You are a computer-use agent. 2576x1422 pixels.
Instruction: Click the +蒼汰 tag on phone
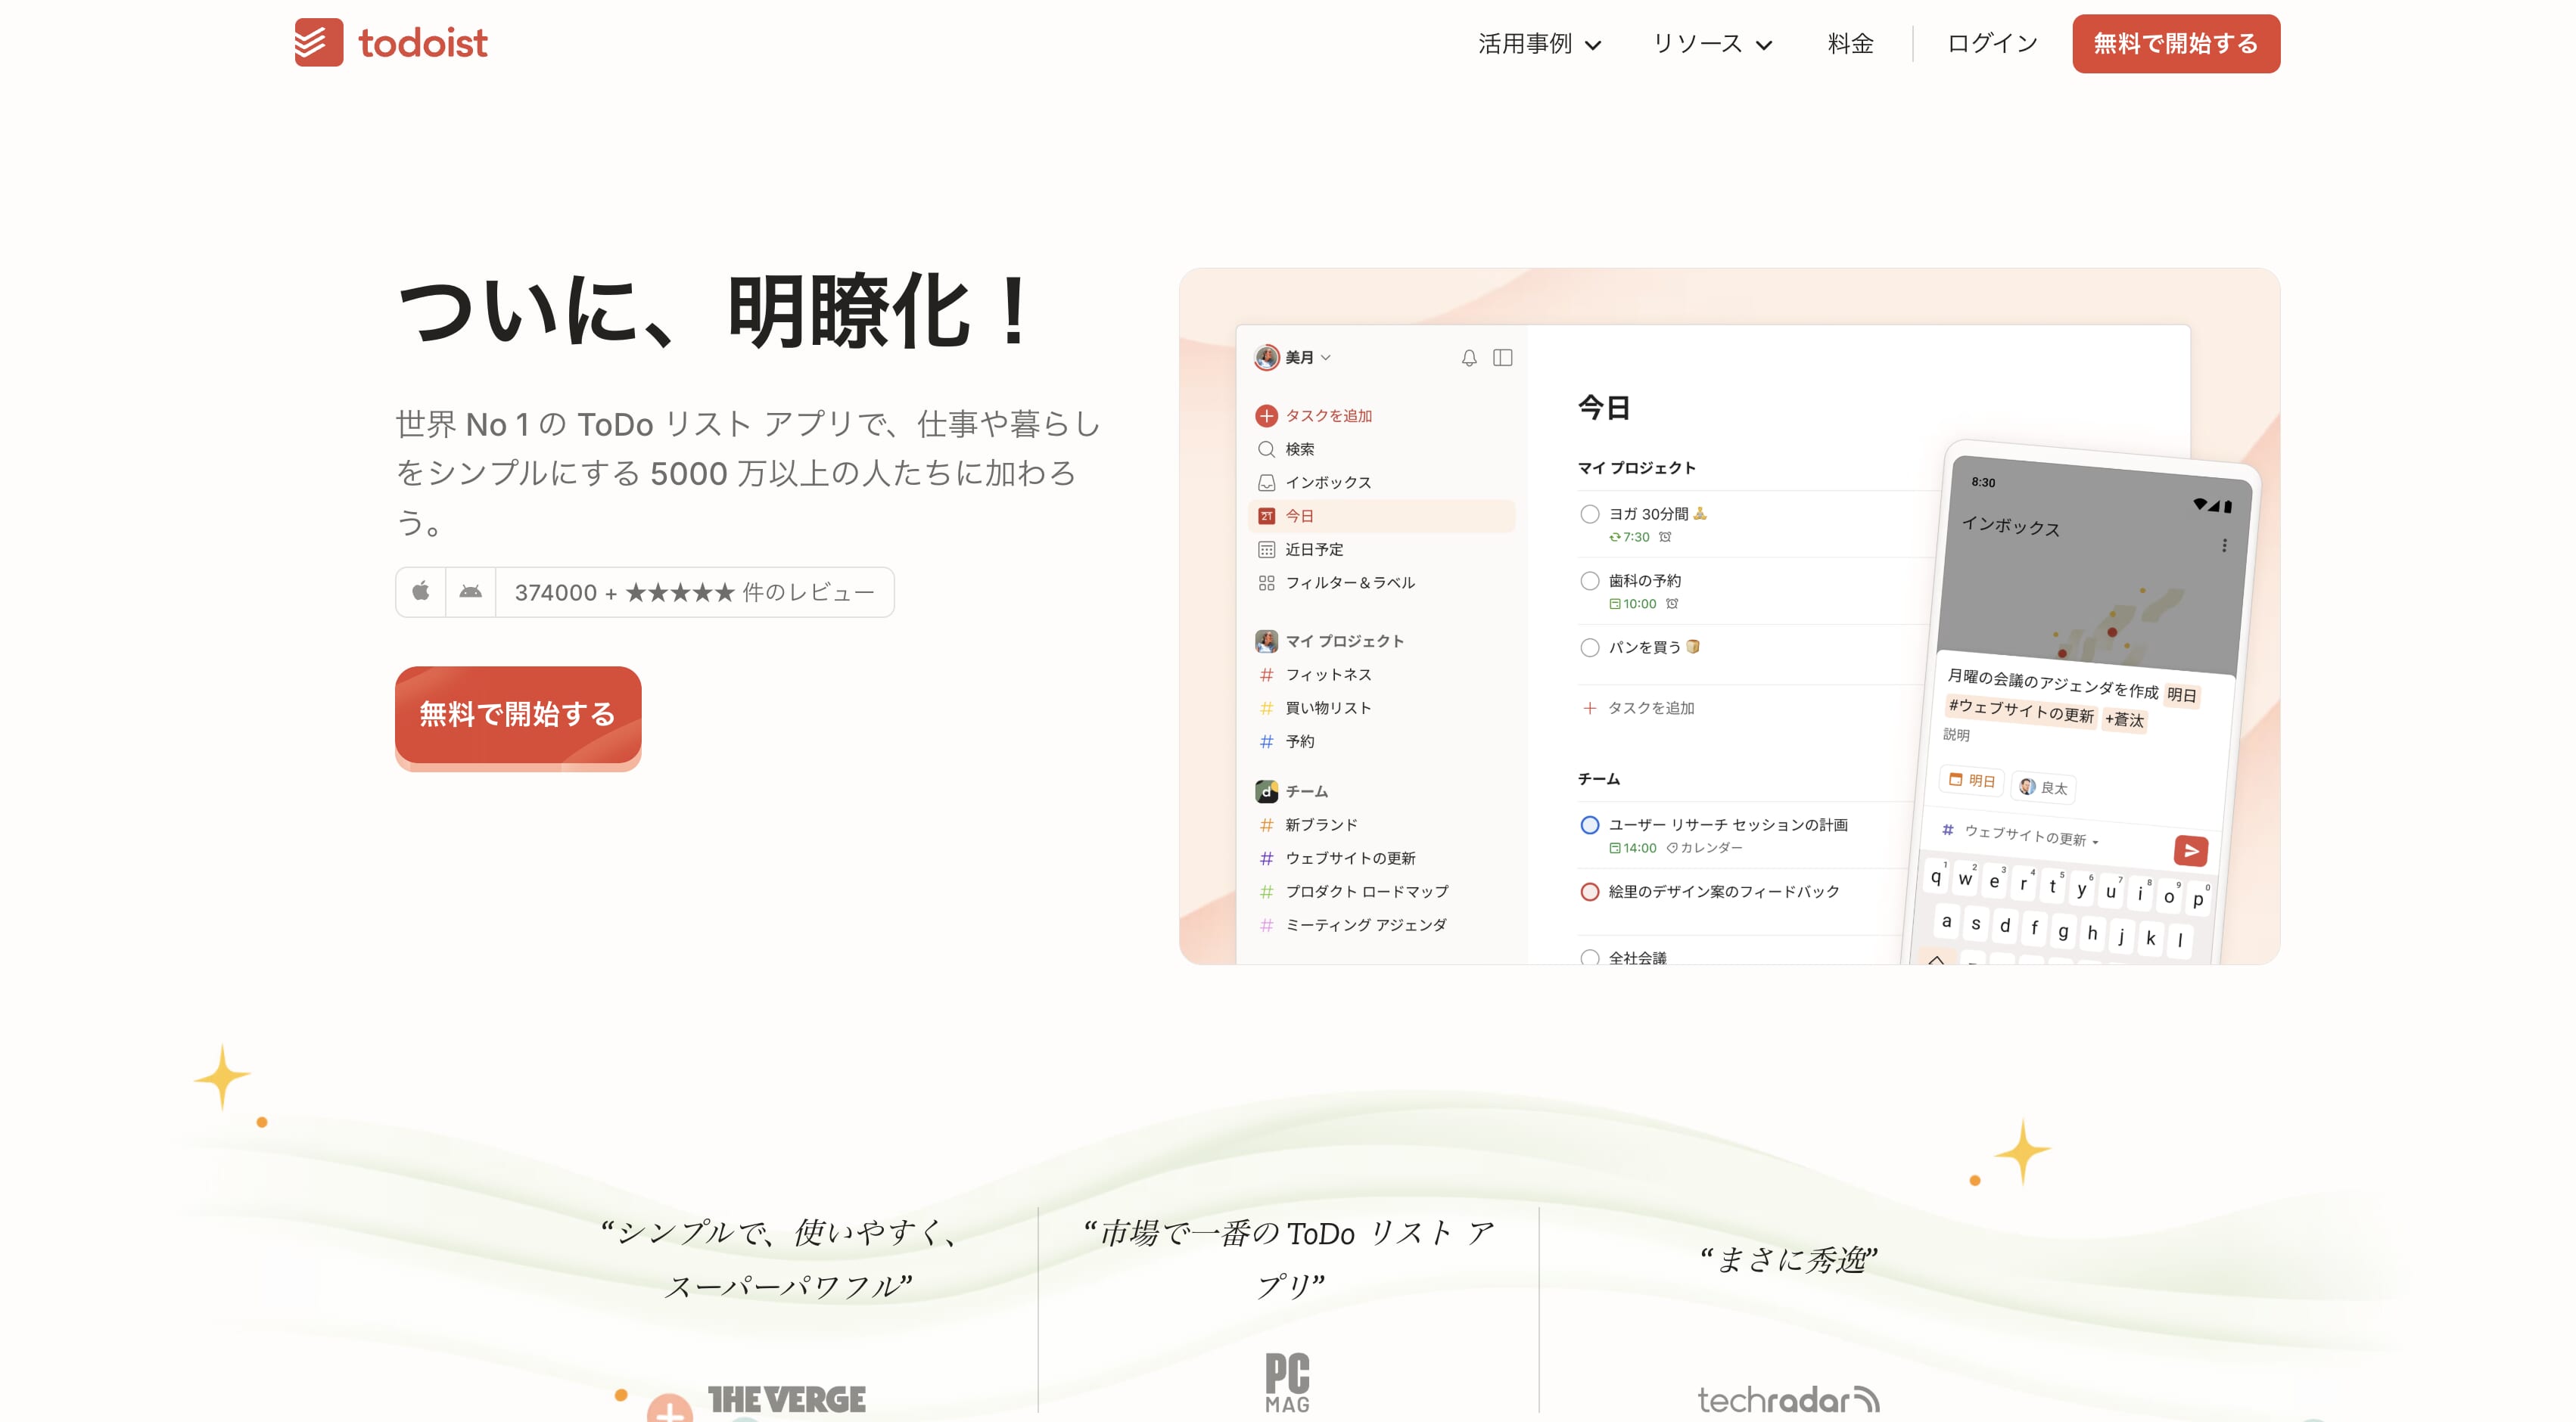click(x=2124, y=719)
